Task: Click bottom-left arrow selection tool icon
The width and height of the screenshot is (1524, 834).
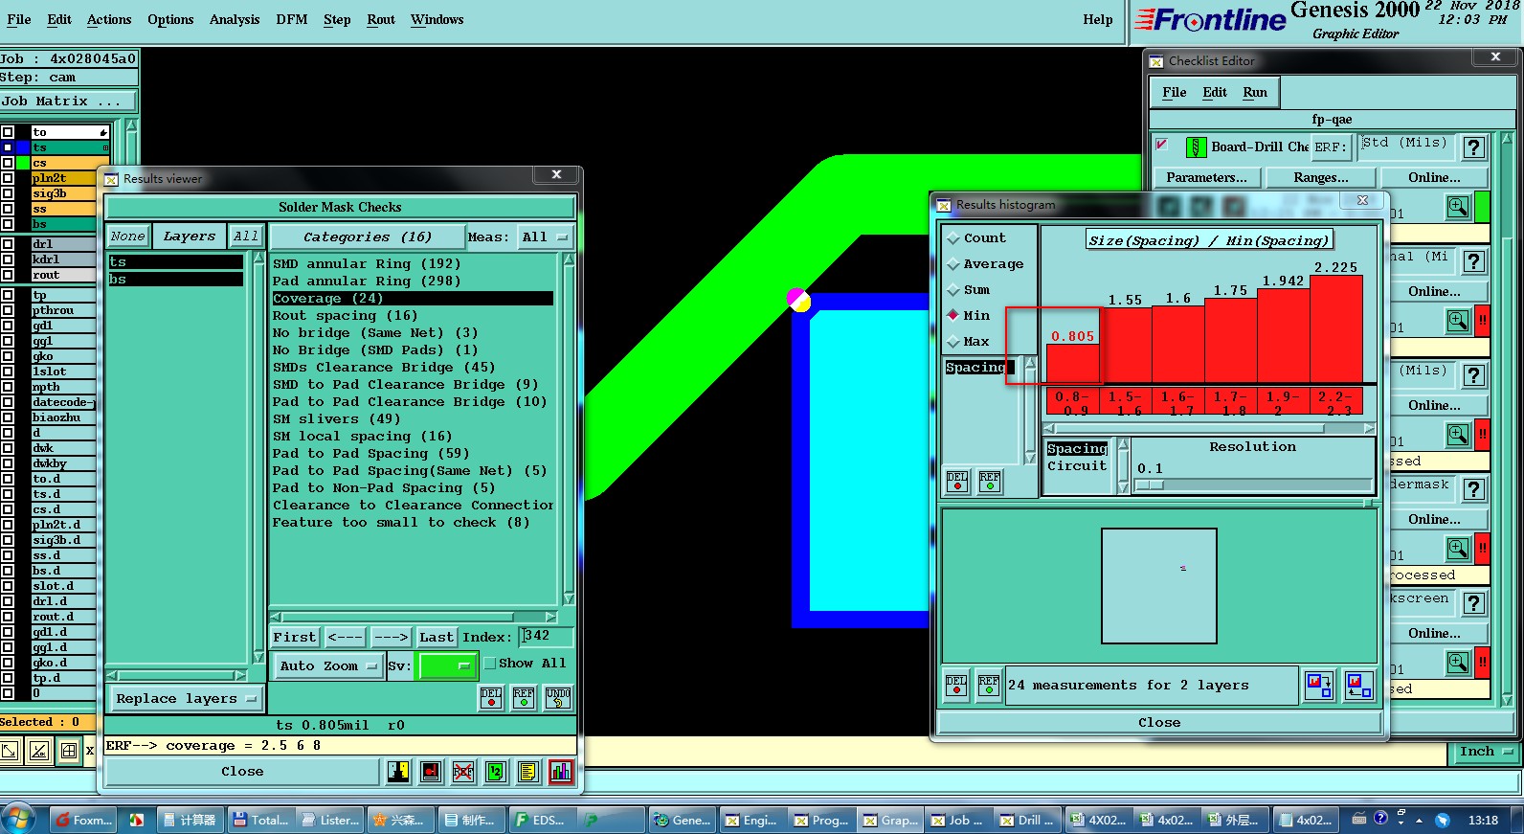Action: coord(10,751)
